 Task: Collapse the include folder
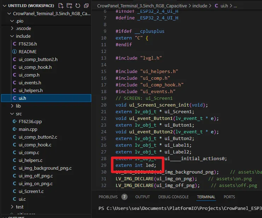click(23, 36)
